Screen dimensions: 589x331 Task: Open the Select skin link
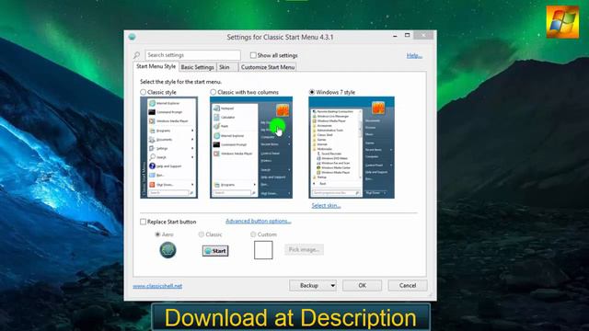pyautogui.click(x=326, y=206)
